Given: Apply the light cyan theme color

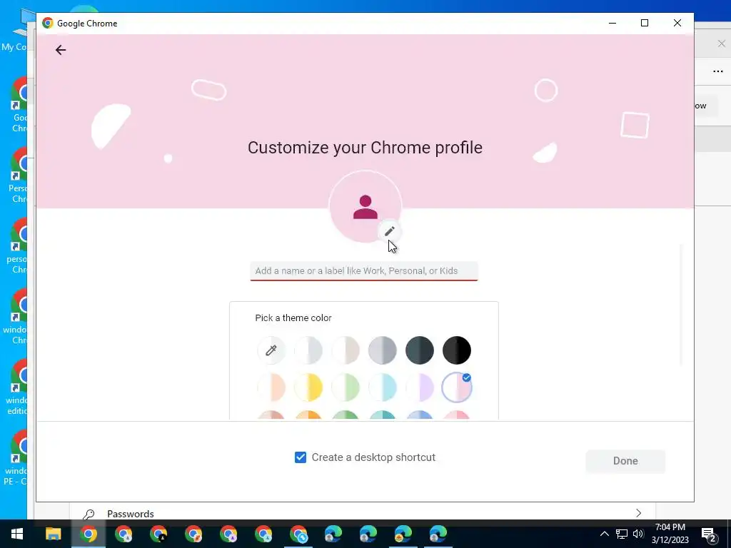Looking at the screenshot, I should click(383, 387).
